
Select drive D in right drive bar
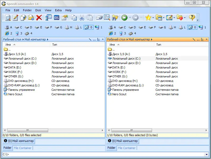(x=132, y=27)
